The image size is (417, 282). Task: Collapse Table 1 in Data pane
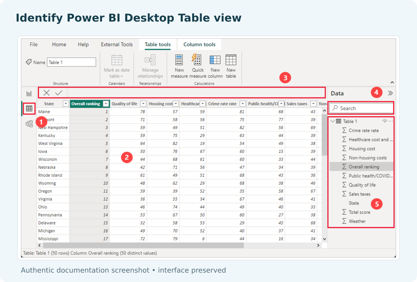[x=333, y=121]
